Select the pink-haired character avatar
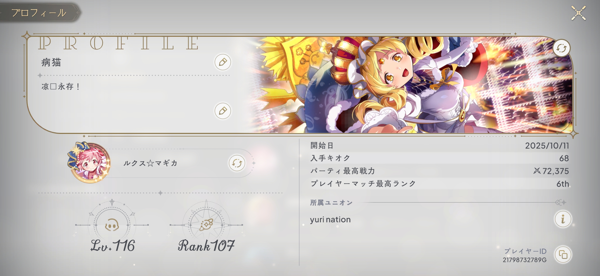 pyautogui.click(x=90, y=163)
